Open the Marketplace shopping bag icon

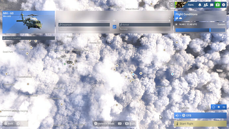click(x=218, y=5)
